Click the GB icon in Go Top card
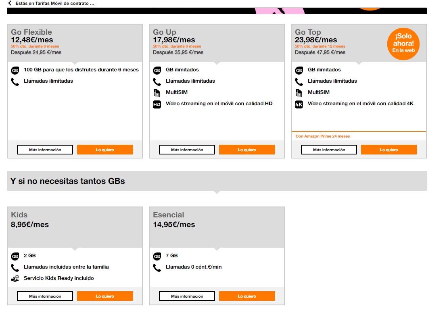Screen dimensions: 447x315 click(x=299, y=70)
